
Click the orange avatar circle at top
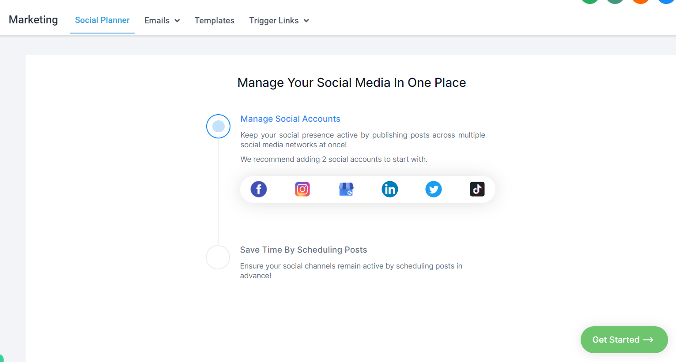click(640, 1)
